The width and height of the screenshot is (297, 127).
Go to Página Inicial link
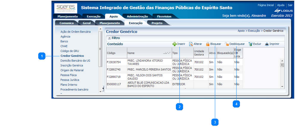point(266,5)
